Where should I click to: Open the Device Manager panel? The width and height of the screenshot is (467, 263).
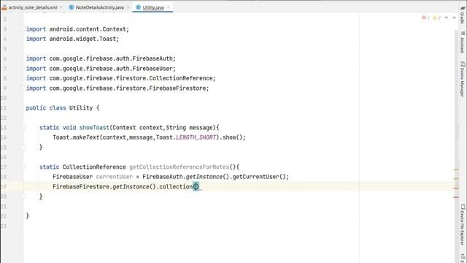(463, 79)
